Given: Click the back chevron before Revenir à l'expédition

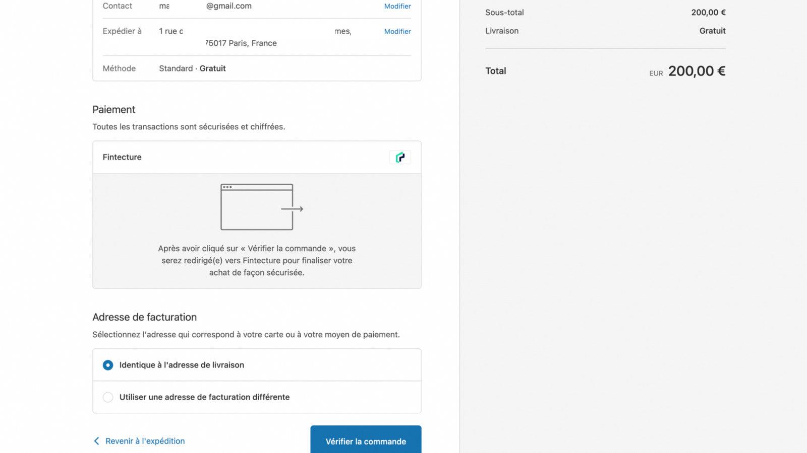Looking at the screenshot, I should coord(96,441).
